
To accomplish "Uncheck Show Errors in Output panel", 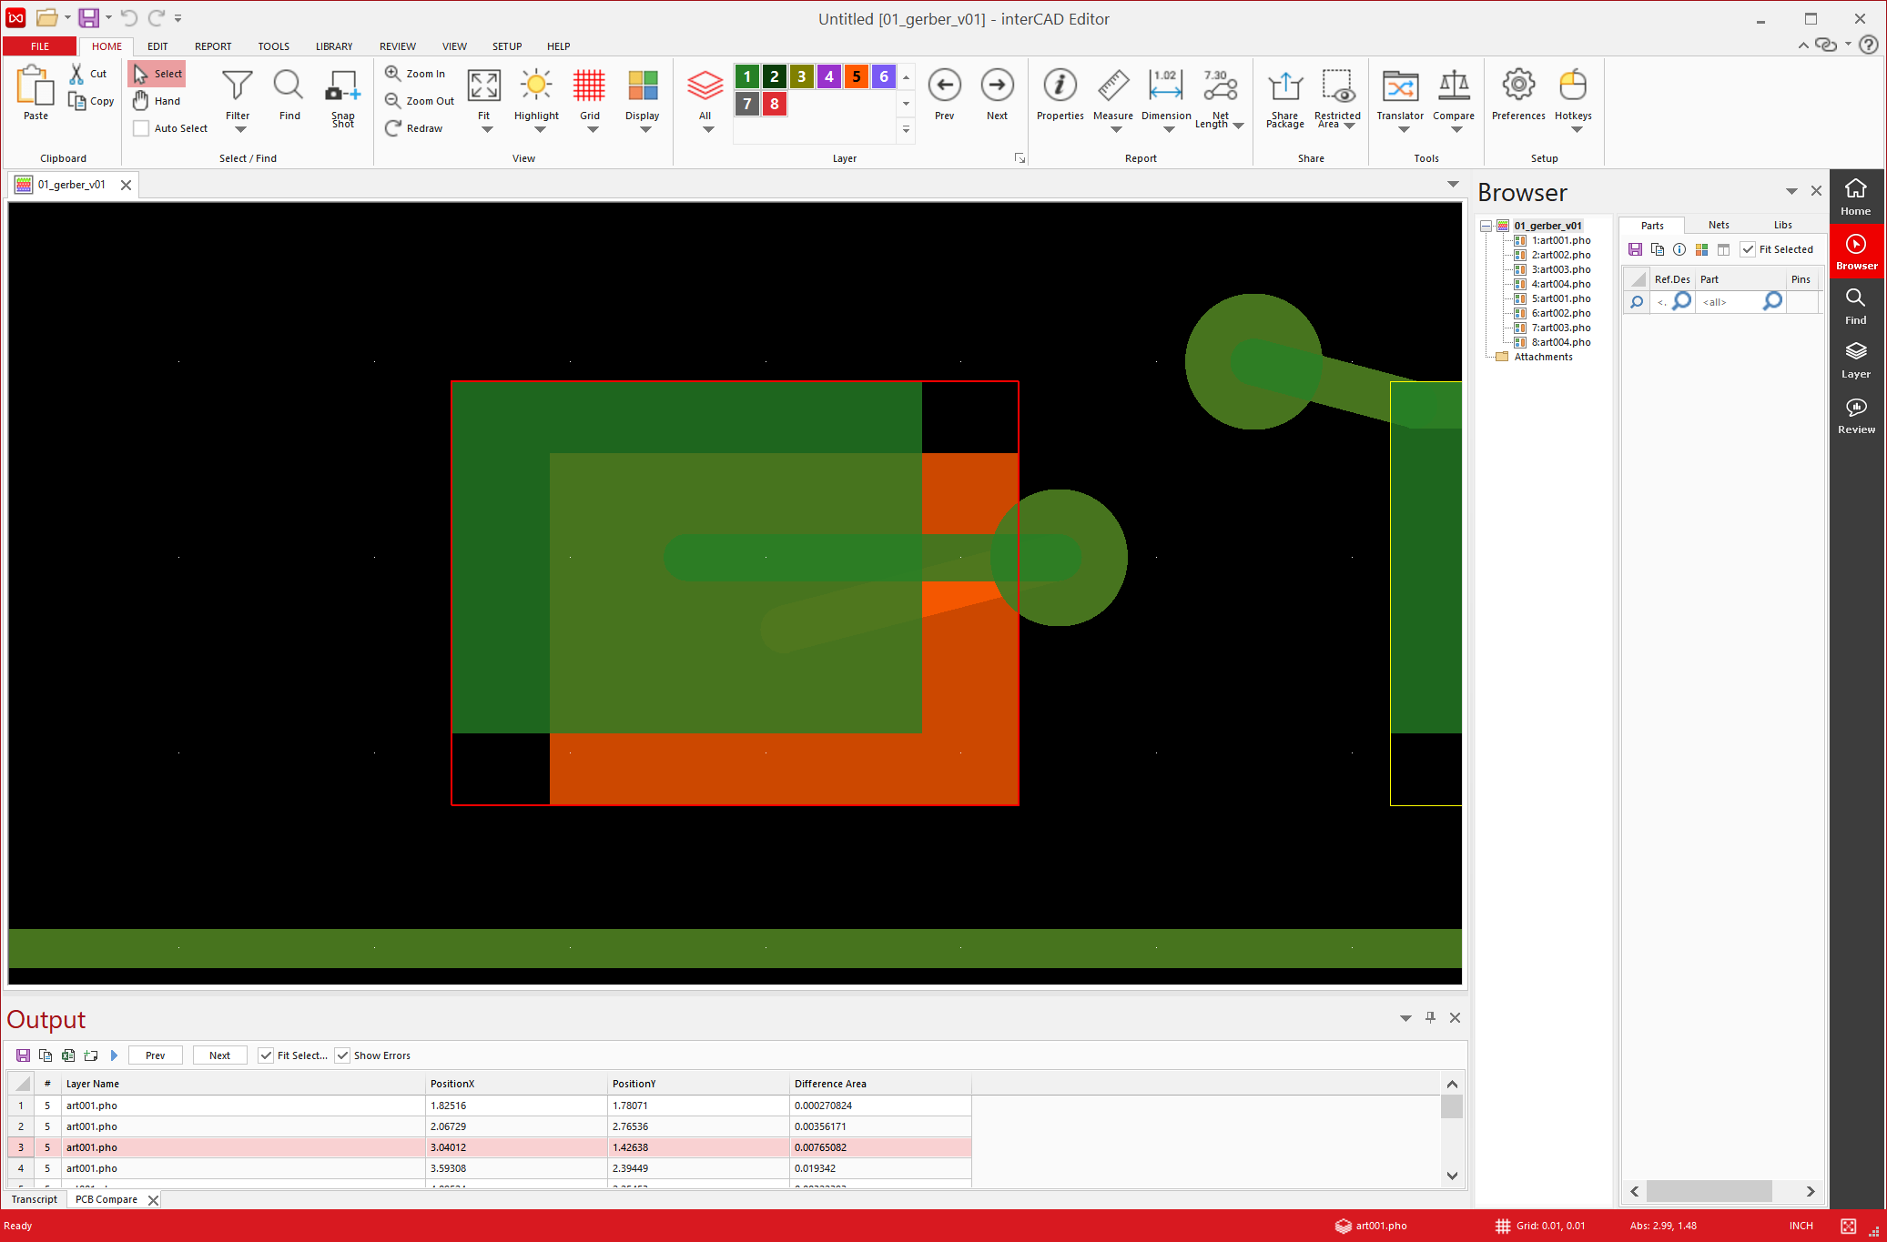I will point(343,1055).
